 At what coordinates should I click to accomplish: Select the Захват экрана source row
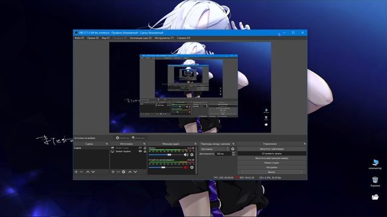tap(128, 151)
